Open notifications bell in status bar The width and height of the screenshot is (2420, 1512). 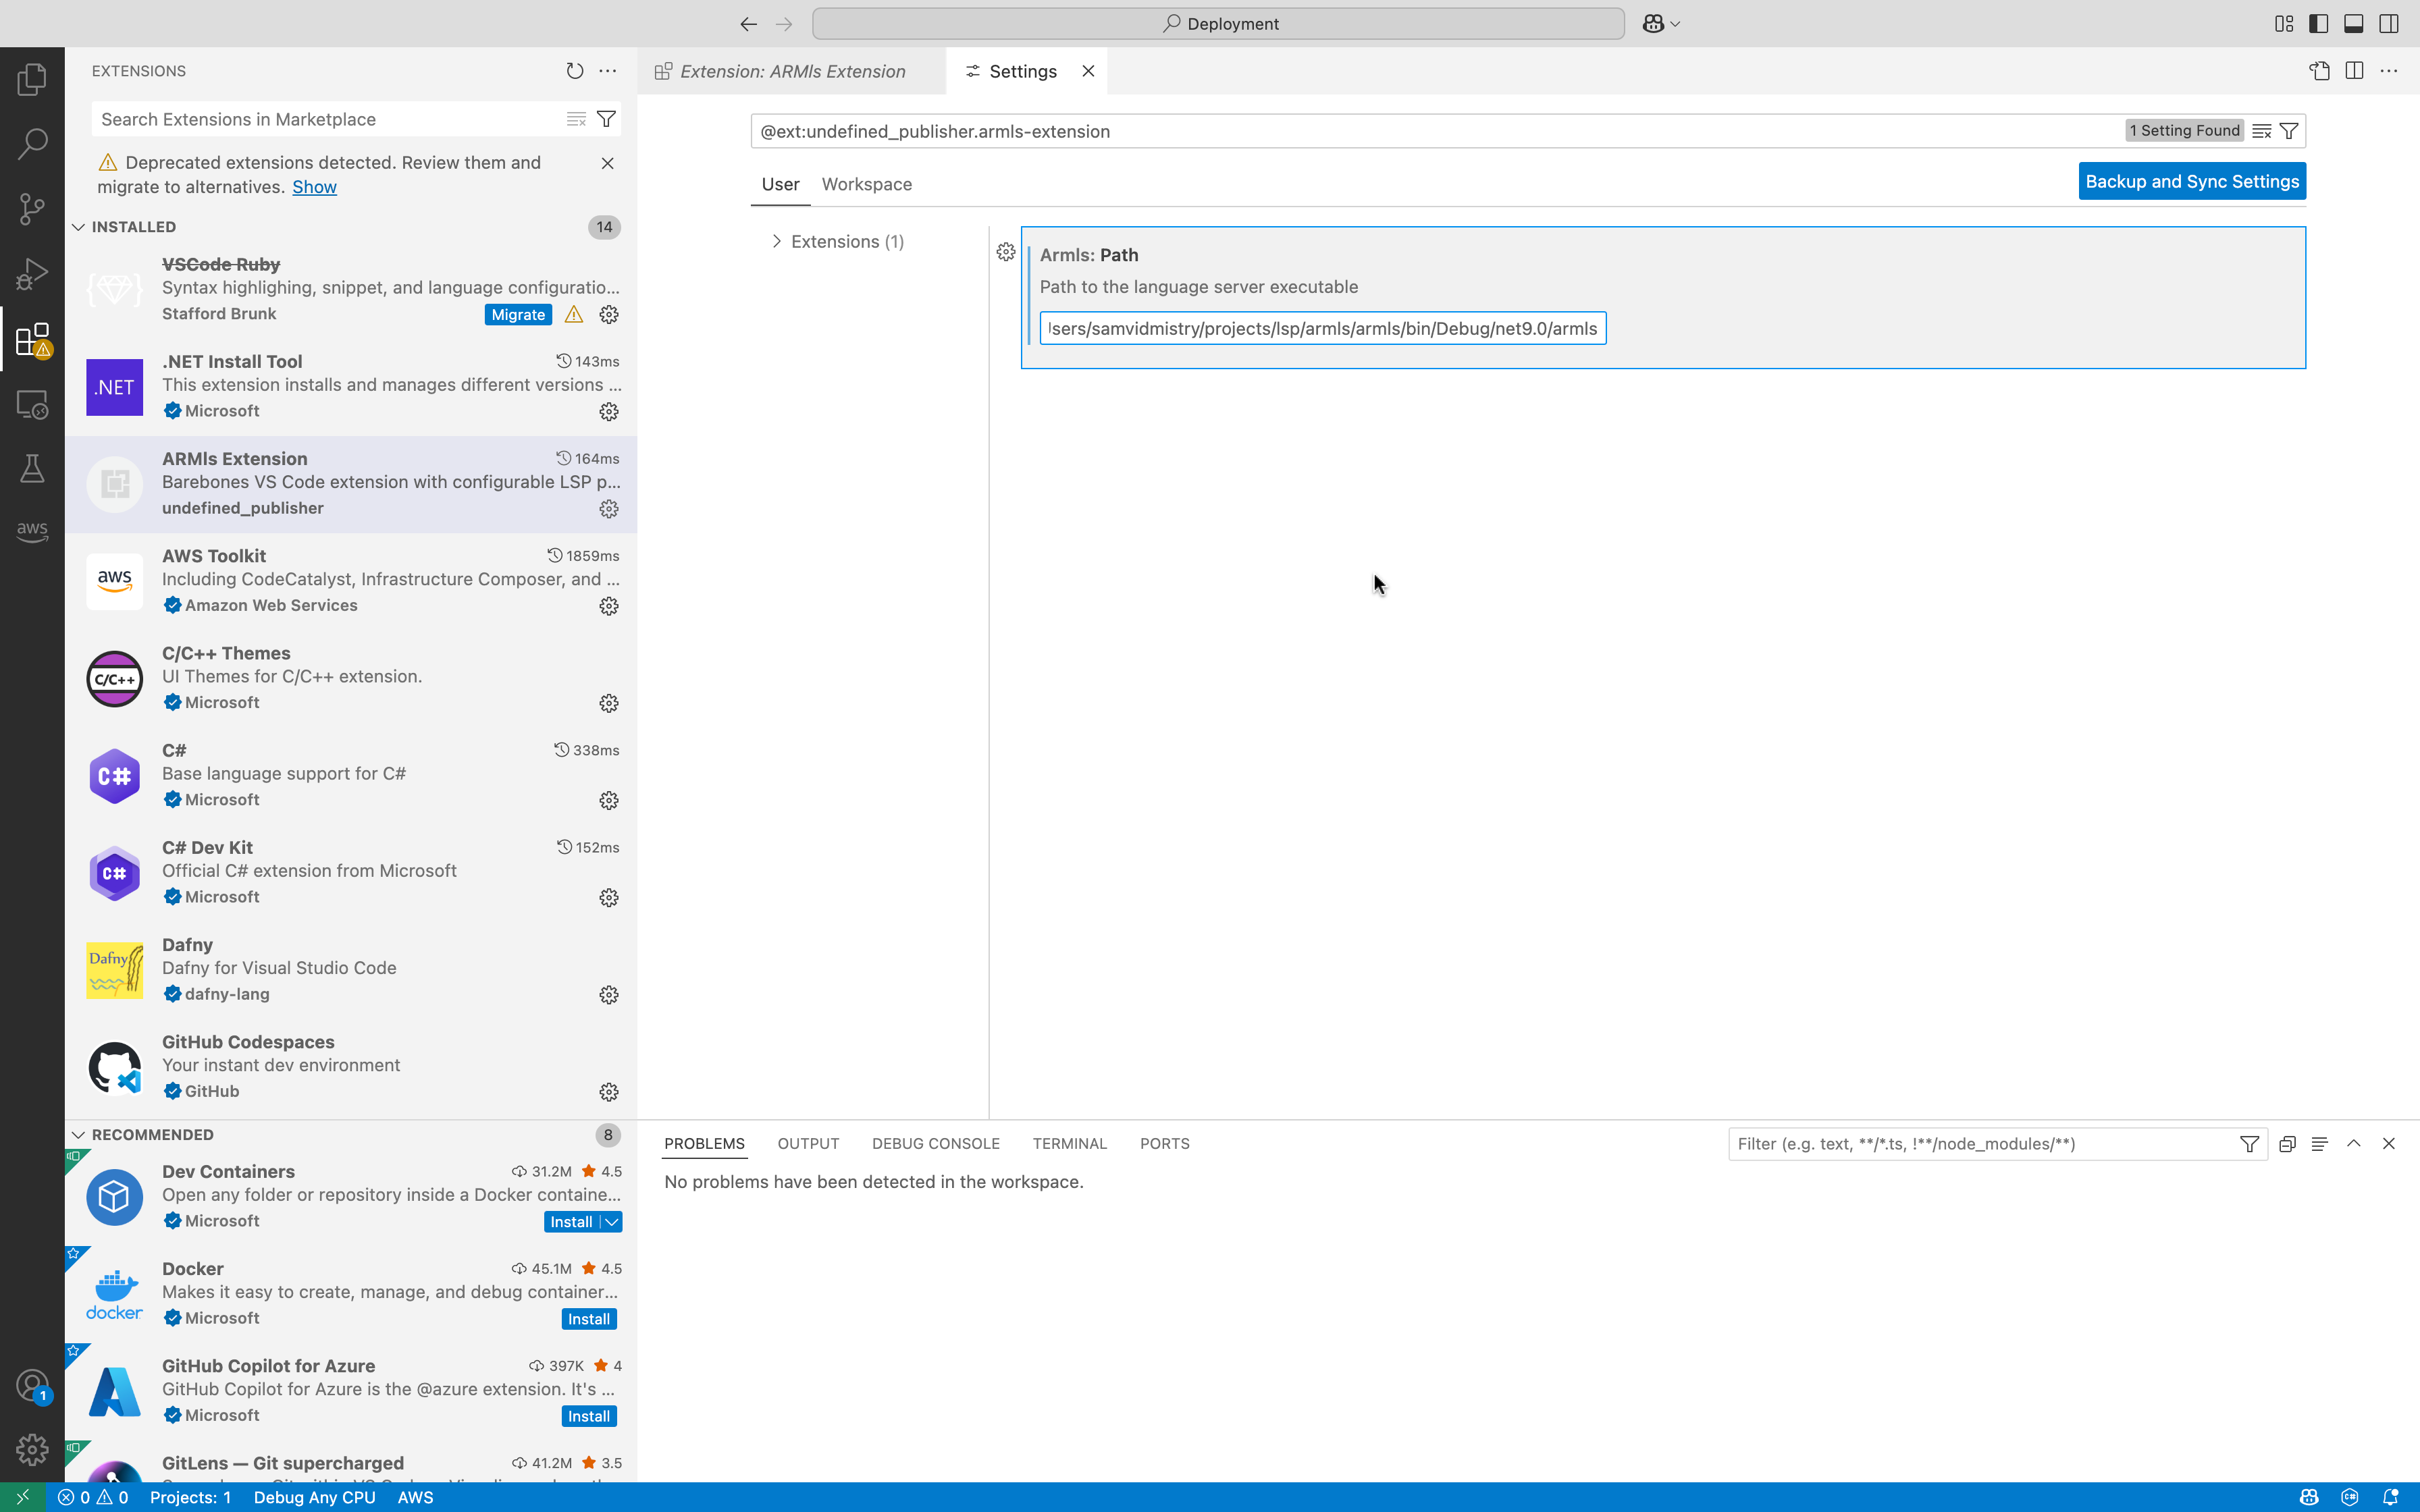point(2390,1497)
